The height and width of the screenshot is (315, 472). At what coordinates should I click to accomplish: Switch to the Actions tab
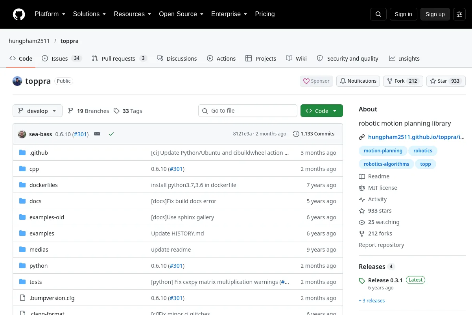point(221,59)
